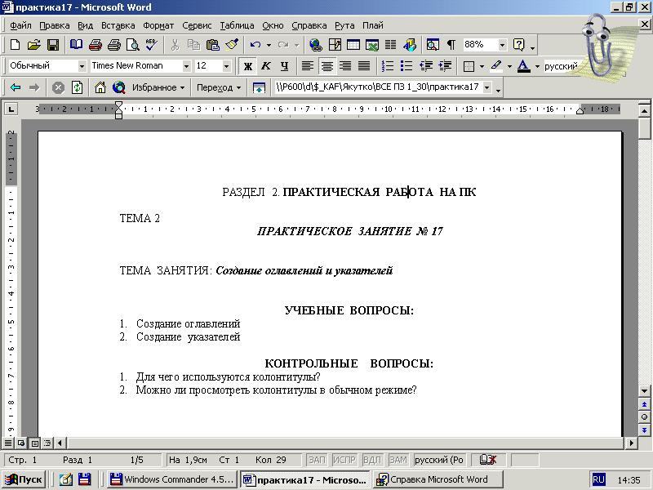Viewport: 653px width, 490px height.
Task: Cut selection with scissors icon
Action: pyautogui.click(x=175, y=44)
